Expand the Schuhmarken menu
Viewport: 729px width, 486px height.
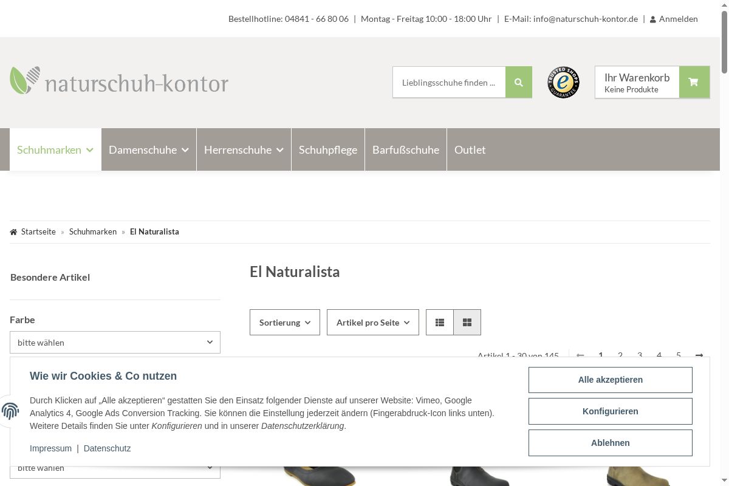tap(55, 149)
